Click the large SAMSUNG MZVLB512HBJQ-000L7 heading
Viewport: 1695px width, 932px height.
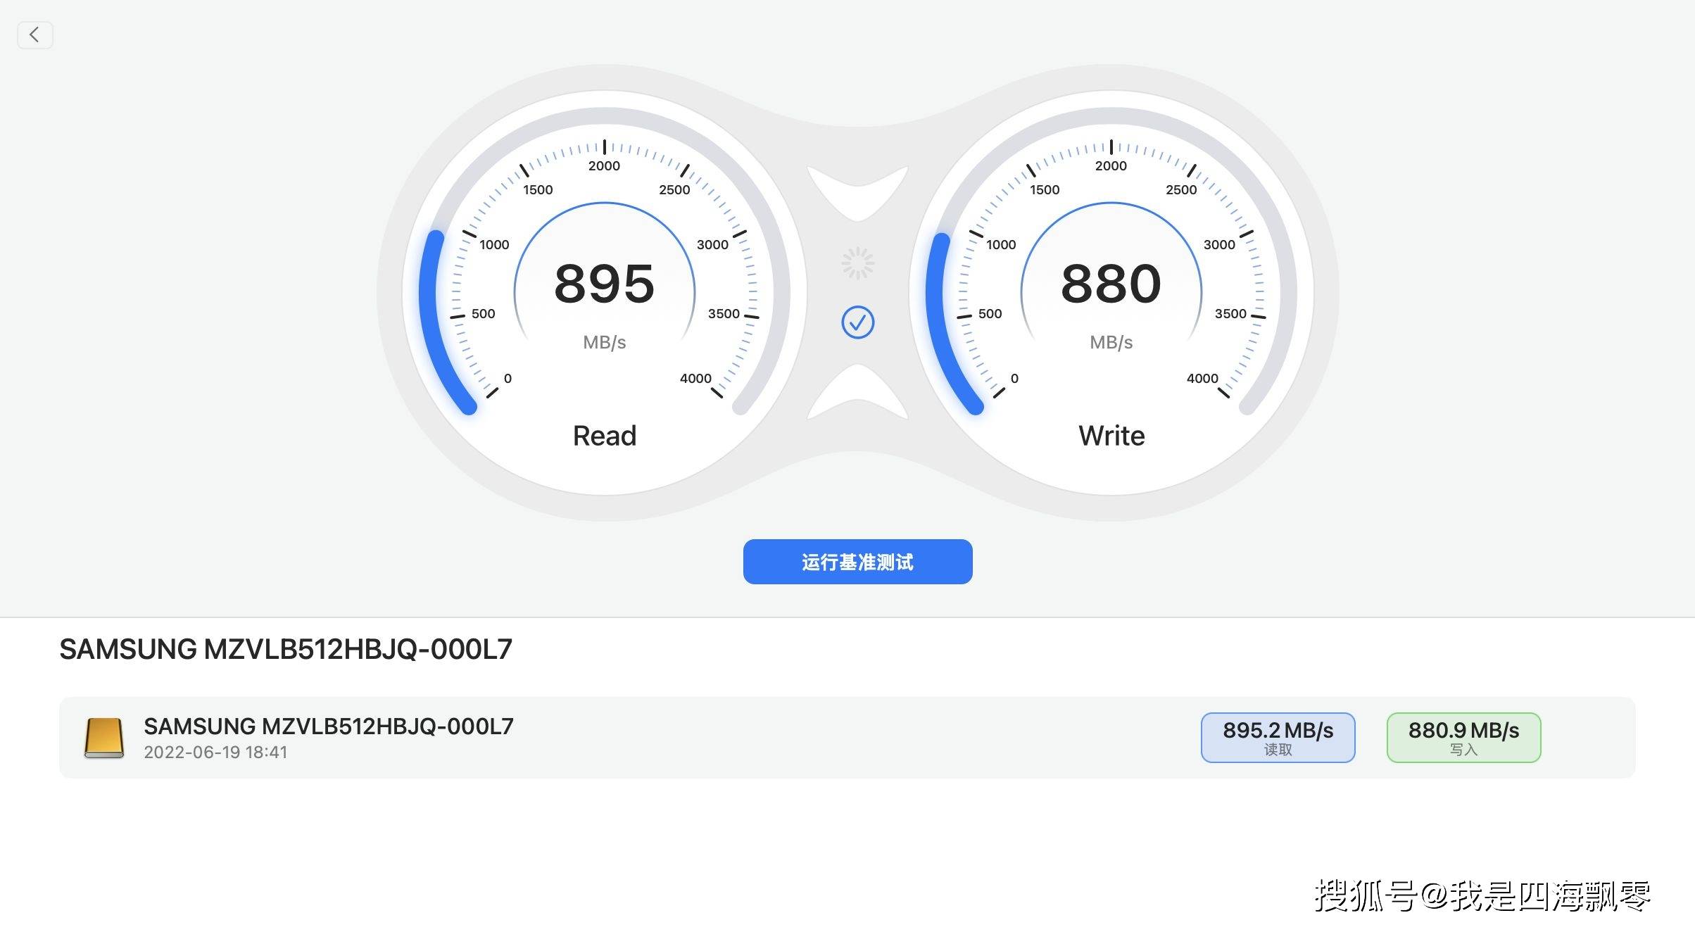tap(286, 649)
